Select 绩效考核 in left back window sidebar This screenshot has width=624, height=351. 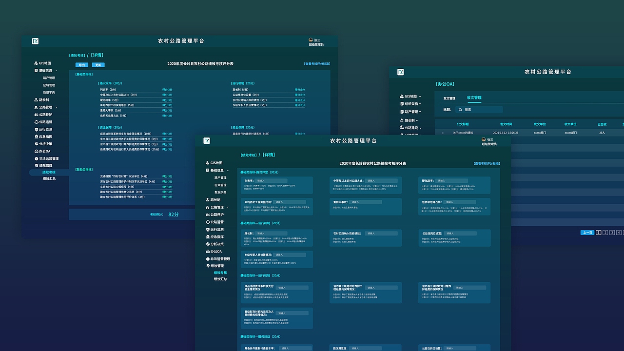click(x=49, y=173)
